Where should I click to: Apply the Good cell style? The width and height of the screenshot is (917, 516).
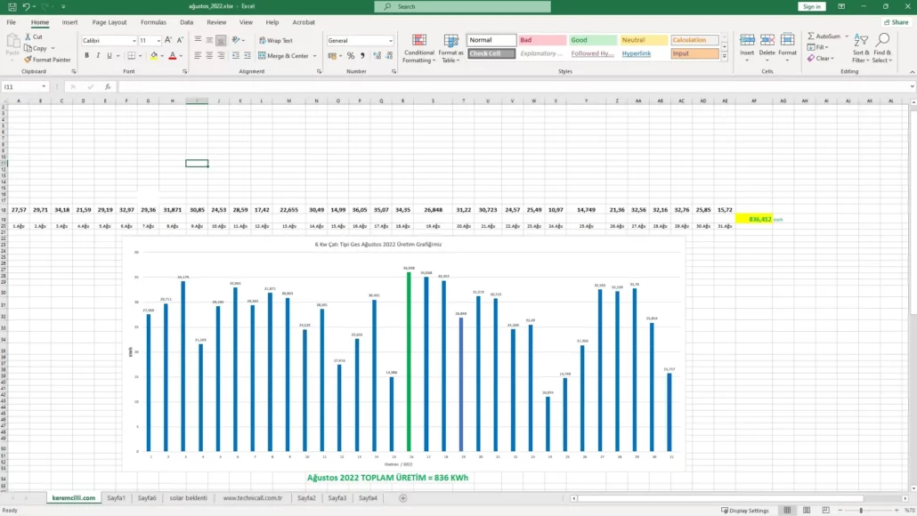(x=592, y=40)
